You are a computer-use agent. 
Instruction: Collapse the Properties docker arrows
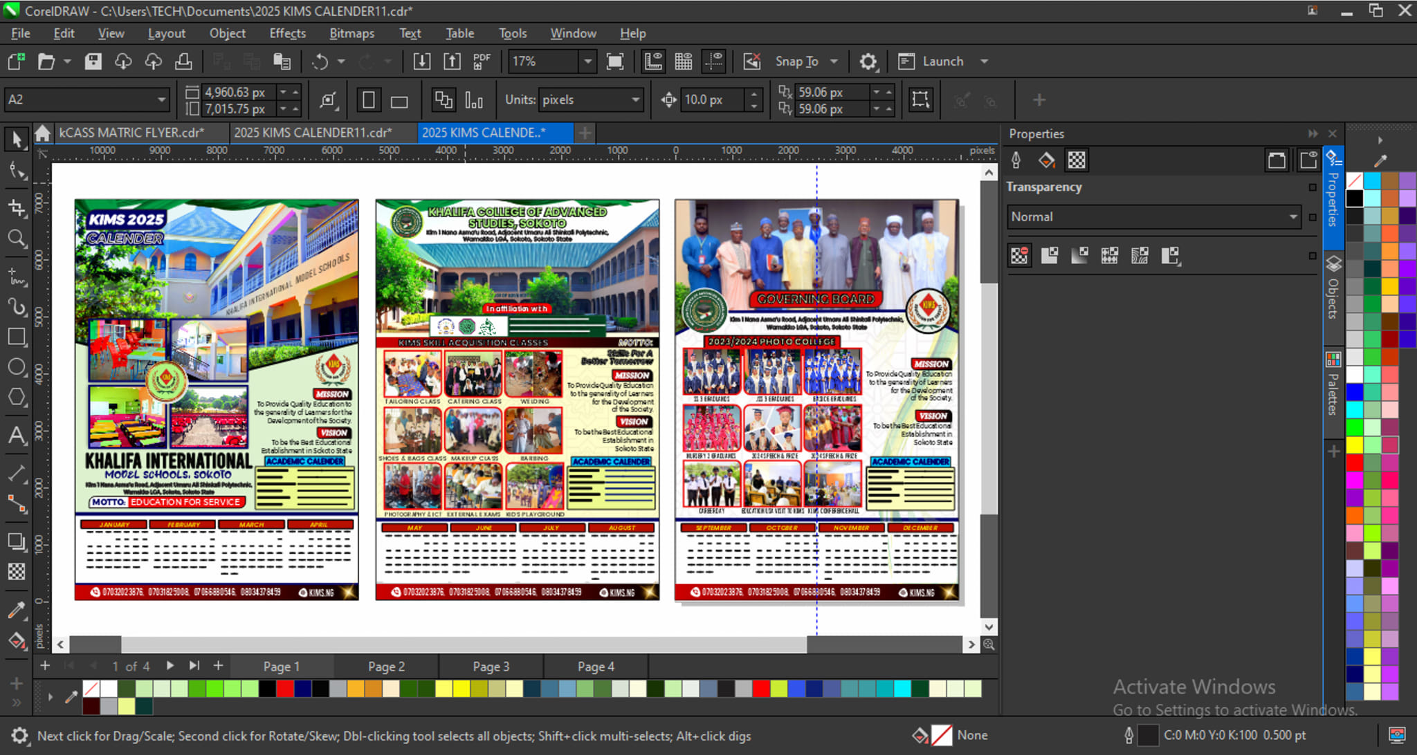point(1313,133)
